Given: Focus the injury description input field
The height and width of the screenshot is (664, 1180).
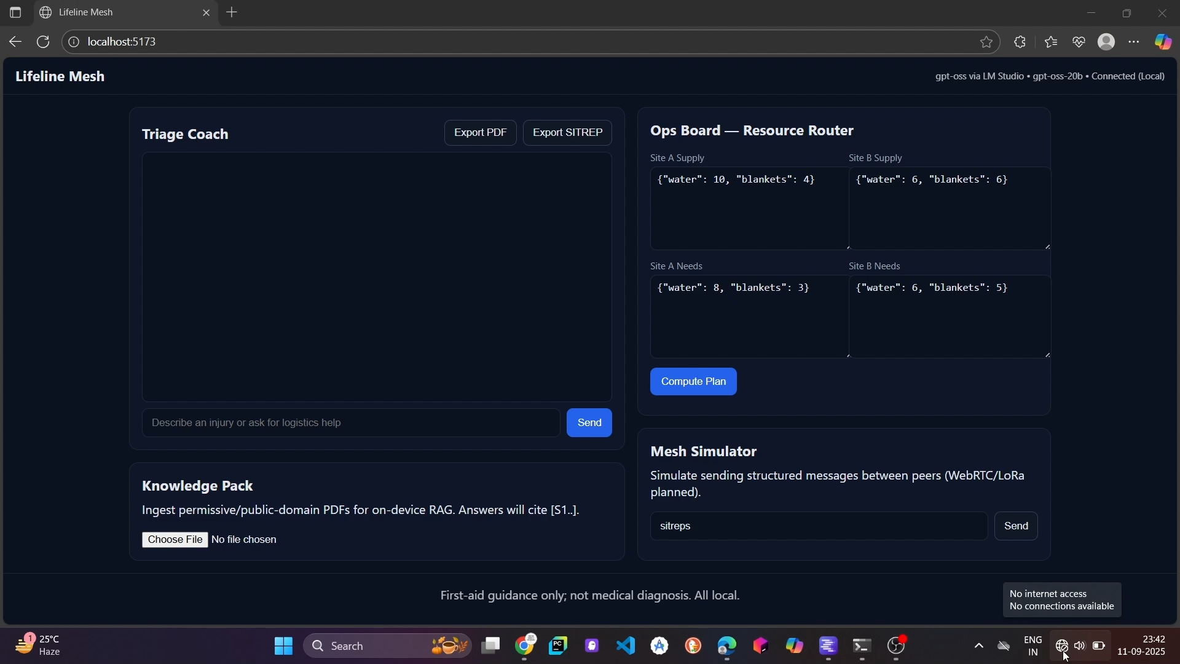Looking at the screenshot, I should tap(350, 423).
